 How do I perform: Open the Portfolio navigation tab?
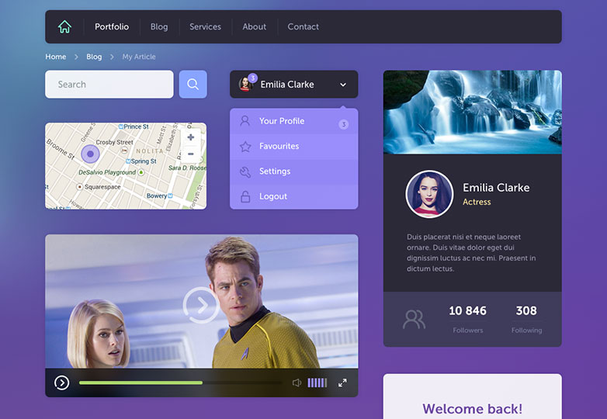pos(112,26)
